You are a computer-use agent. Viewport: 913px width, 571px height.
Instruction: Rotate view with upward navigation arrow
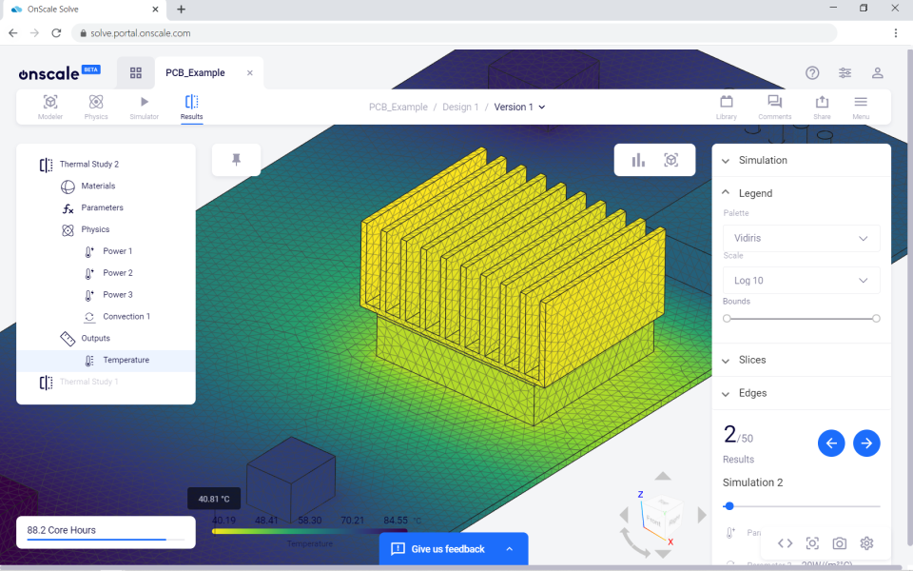coord(663,476)
